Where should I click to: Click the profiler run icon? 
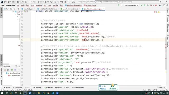151,5
